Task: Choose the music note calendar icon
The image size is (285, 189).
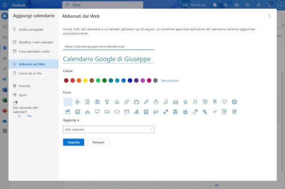Action: [x=166, y=102]
